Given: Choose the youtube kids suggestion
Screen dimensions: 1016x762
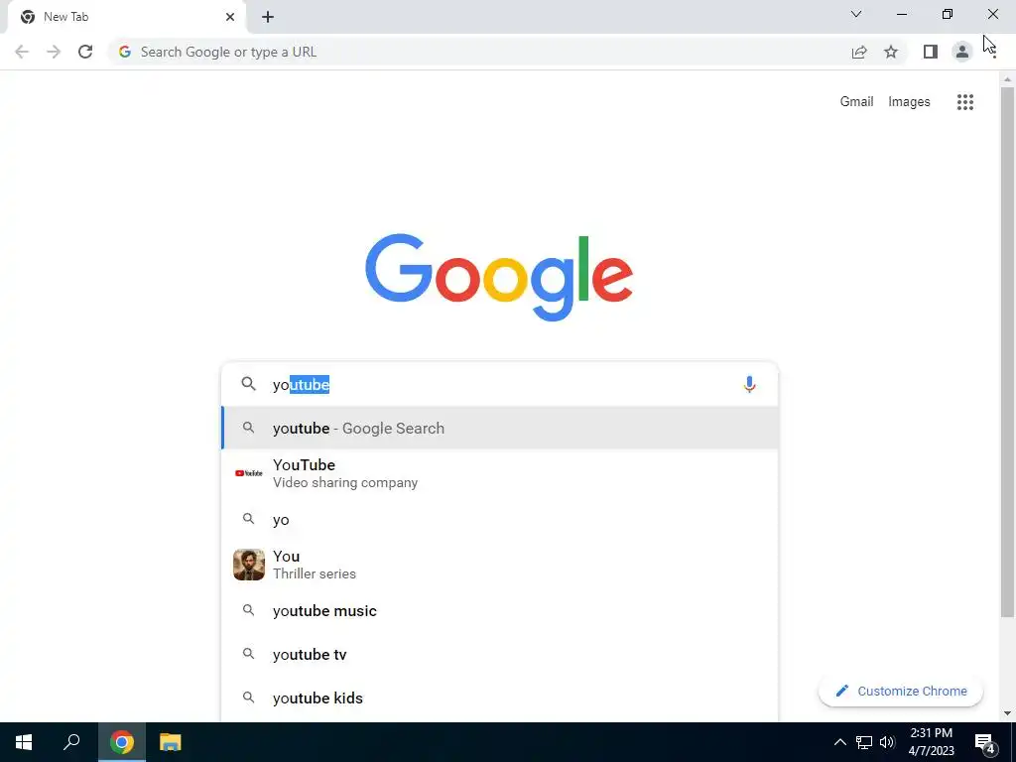Looking at the screenshot, I should (x=500, y=698).
